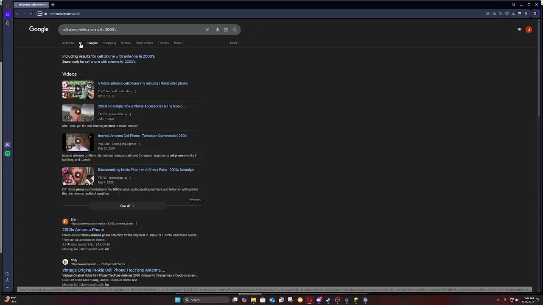Open the Easy Setup menu icon

point(519,14)
